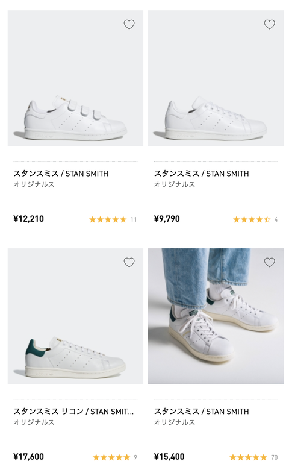This screenshot has height=467, width=289.
Task: Favorite the velcro-strap Stan Smith with heart icon
Action: 129,25
